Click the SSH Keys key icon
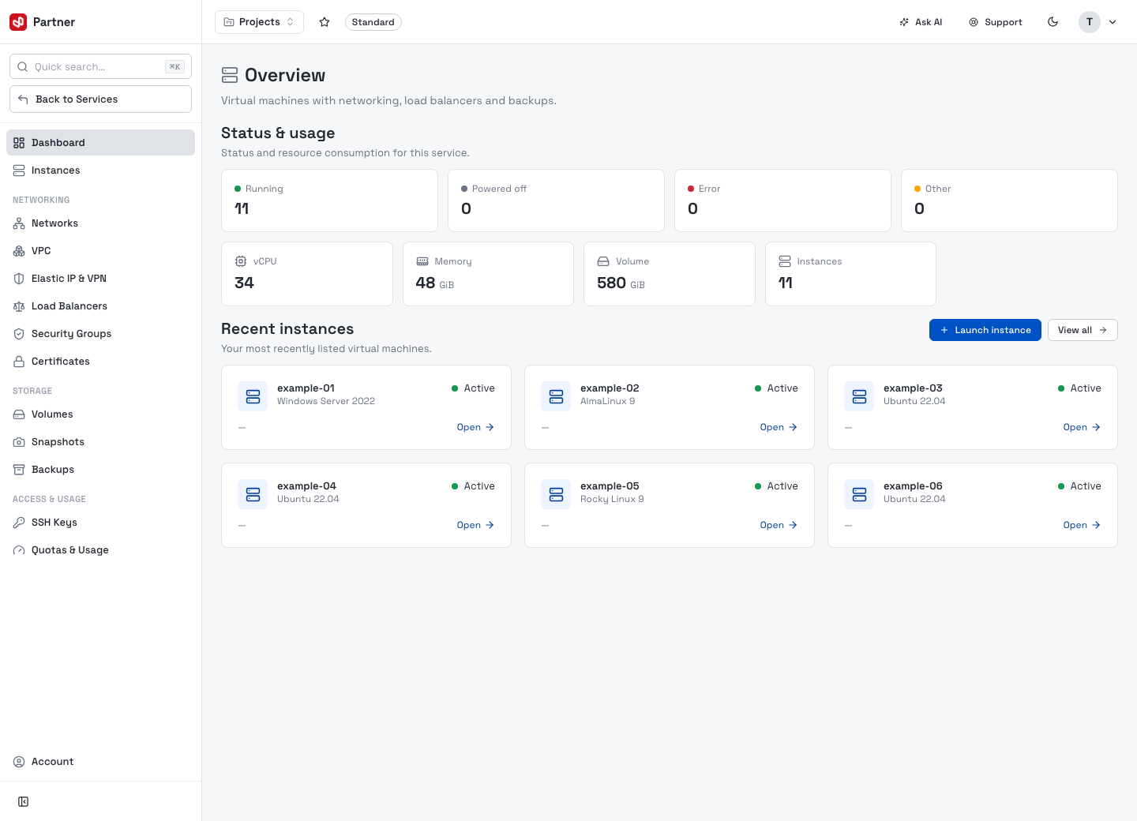The height and width of the screenshot is (821, 1137). [x=19, y=523]
